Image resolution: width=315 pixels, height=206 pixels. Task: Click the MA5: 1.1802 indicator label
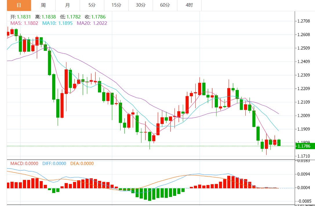click(x=24, y=23)
